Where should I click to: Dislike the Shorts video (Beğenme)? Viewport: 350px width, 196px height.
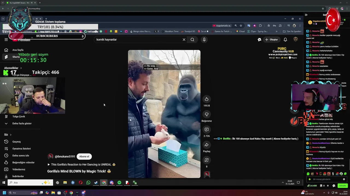pyautogui.click(x=206, y=114)
